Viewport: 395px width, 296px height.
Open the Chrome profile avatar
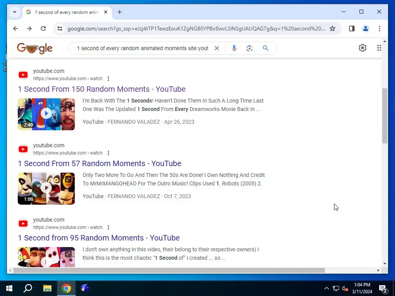pyautogui.click(x=366, y=29)
